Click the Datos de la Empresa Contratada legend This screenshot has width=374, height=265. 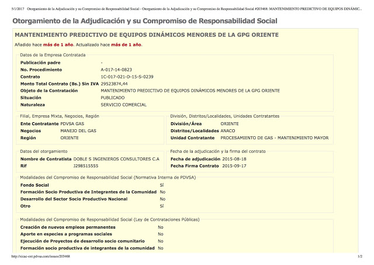(53, 55)
